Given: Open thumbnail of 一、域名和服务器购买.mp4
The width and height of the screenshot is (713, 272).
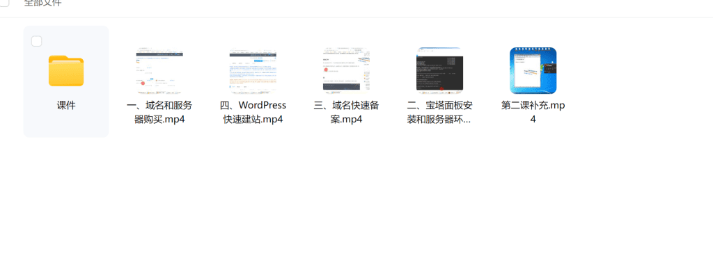Looking at the screenshot, I should (x=159, y=70).
